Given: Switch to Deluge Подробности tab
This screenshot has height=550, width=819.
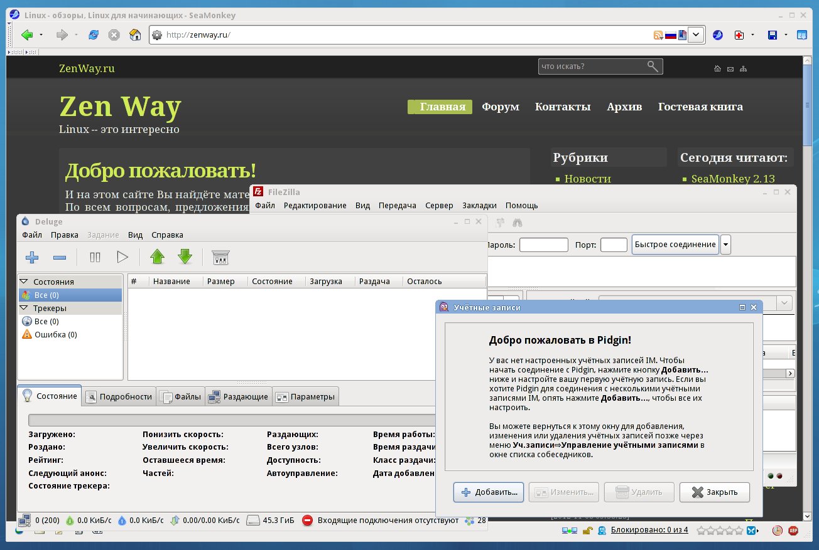Looking at the screenshot, I should 119,396.
